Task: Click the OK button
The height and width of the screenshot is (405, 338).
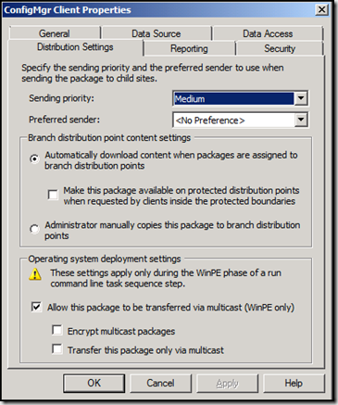Action: (94, 383)
